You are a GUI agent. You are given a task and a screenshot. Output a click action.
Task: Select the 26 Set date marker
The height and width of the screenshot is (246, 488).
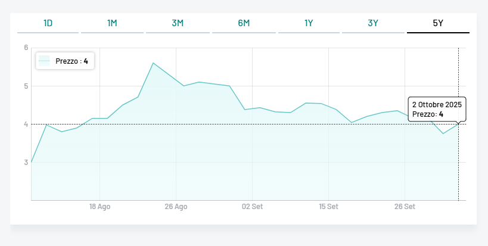[x=405, y=207]
